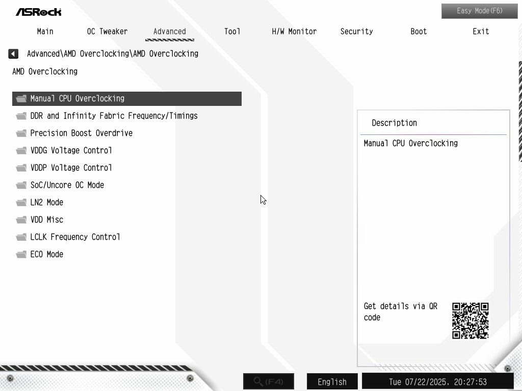Click folder icon next to LN2 Mode
This screenshot has height=391, width=522.
coord(21,202)
